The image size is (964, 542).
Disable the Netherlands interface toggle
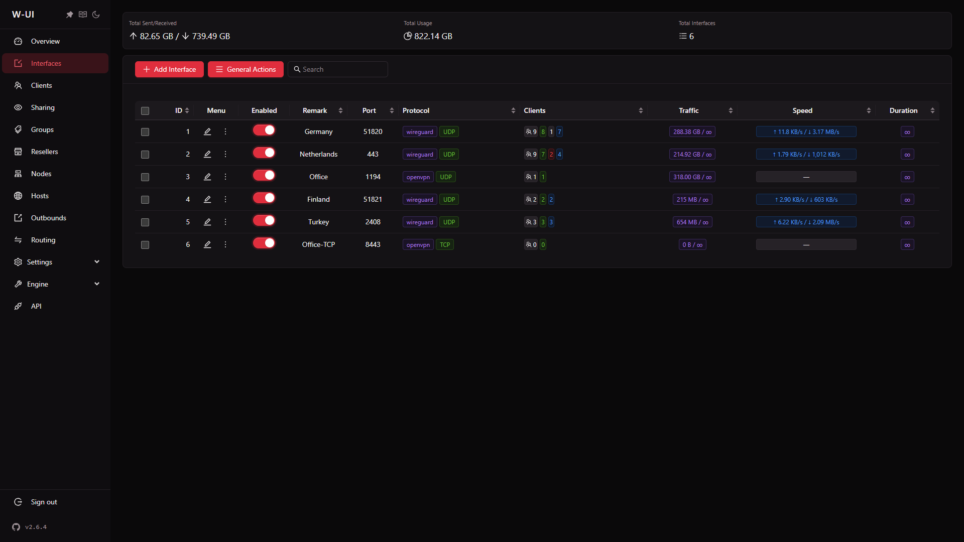[264, 153]
